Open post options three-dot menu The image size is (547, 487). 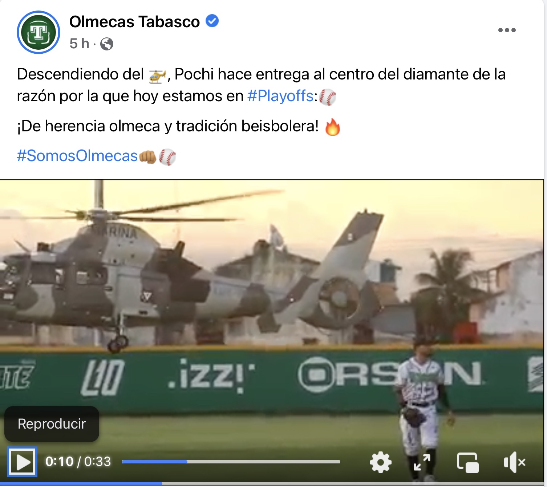507,30
